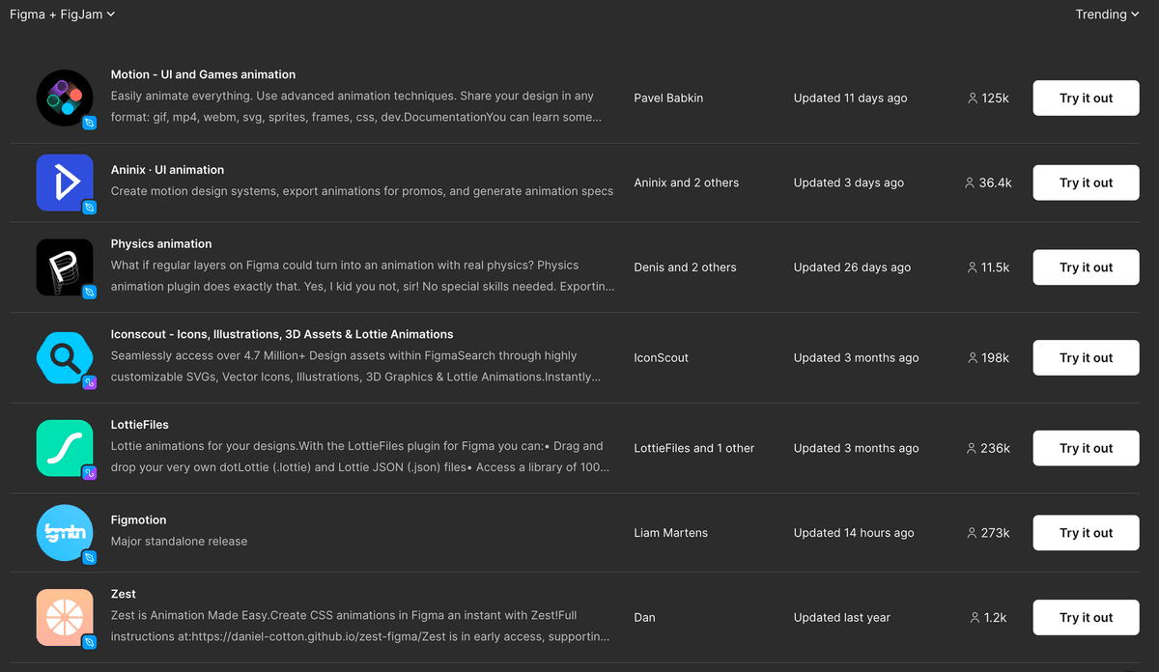This screenshot has height=672, width=1159.
Task: Open the Physics animation plugin icon
Action: pyautogui.click(x=65, y=267)
